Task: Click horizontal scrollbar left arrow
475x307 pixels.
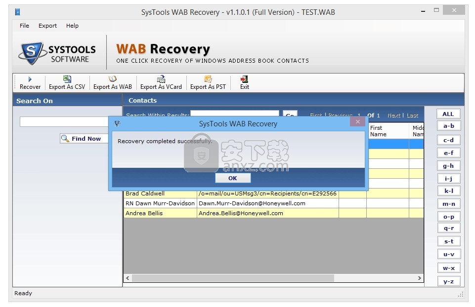Action: pos(128,278)
